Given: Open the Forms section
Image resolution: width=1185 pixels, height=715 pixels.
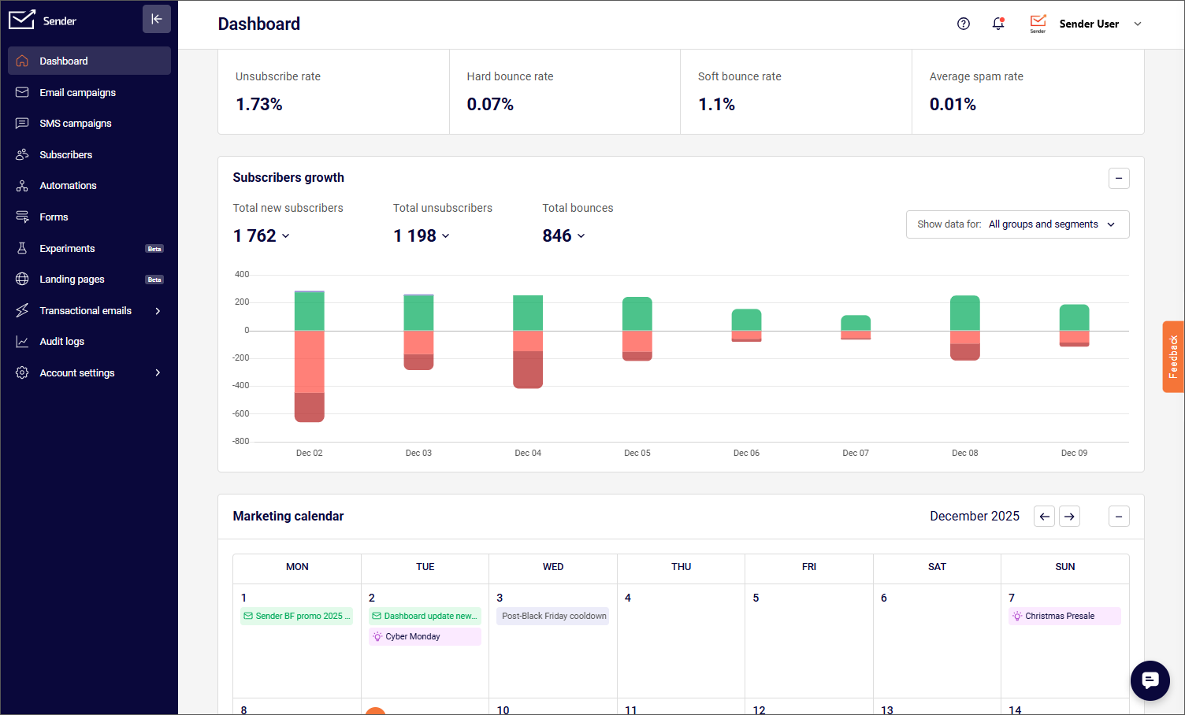Looking at the screenshot, I should 54,217.
